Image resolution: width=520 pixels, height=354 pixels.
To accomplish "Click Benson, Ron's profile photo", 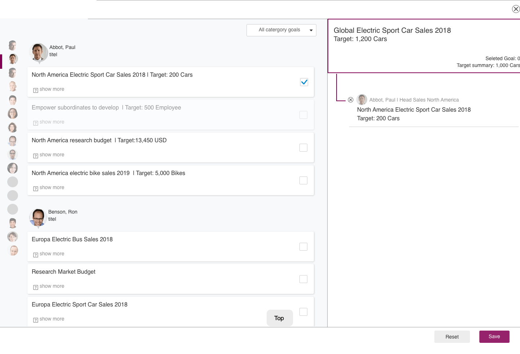I will coord(38,217).
